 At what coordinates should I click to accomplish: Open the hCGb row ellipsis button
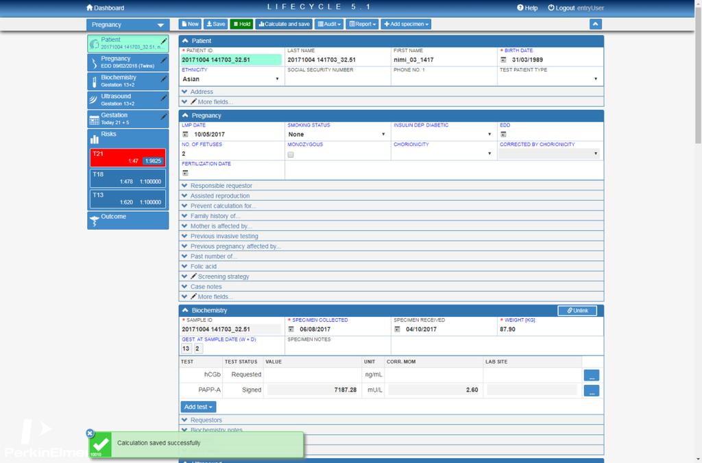[592, 375]
